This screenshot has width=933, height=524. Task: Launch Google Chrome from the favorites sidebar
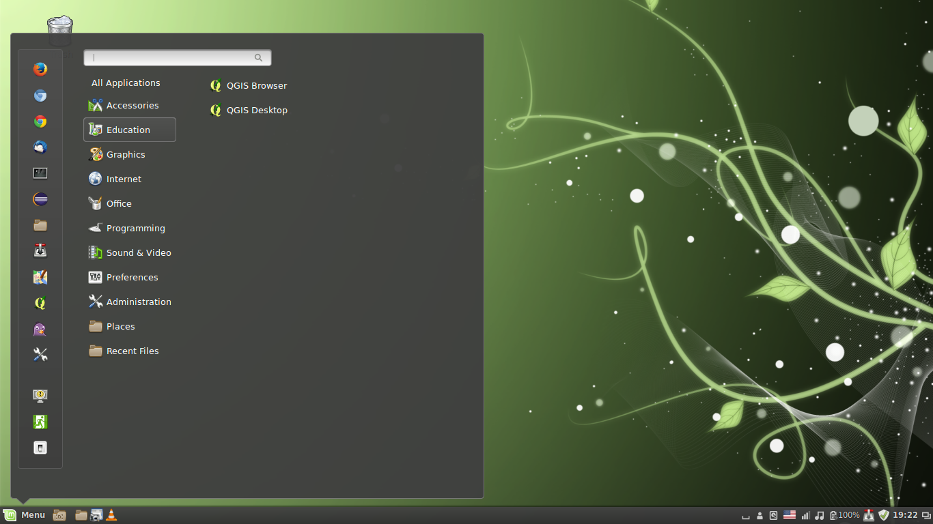[40, 121]
